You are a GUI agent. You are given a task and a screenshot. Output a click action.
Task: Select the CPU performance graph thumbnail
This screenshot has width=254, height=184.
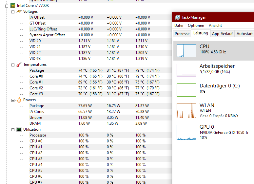[x=186, y=51]
